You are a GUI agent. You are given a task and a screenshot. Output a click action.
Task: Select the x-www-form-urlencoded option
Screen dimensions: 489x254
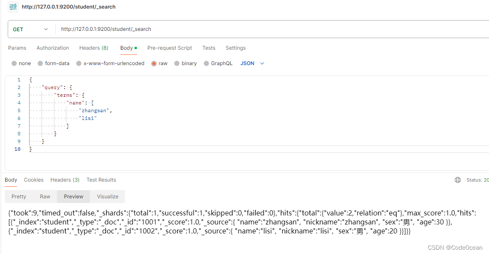(x=110, y=63)
